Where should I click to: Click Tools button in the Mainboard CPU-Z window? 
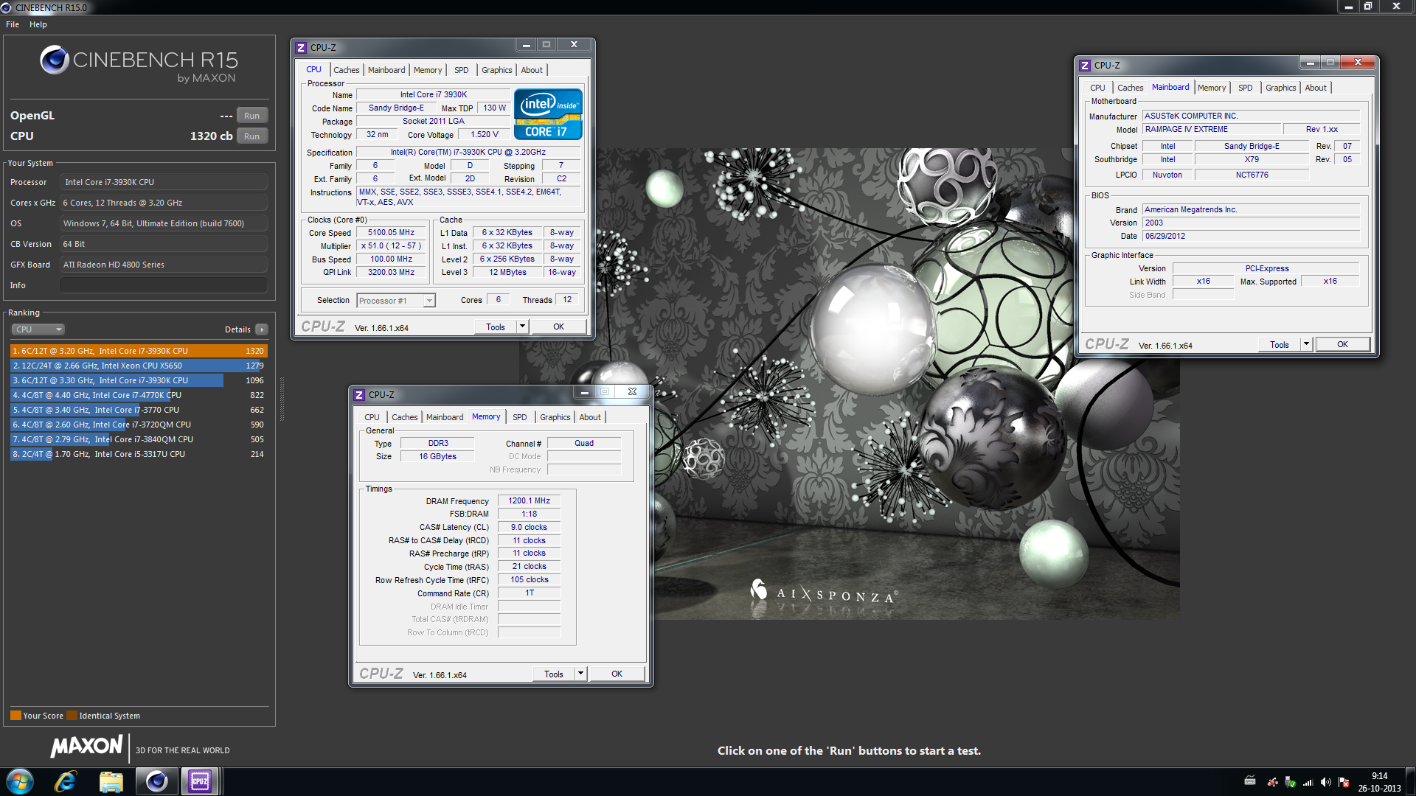1280,344
